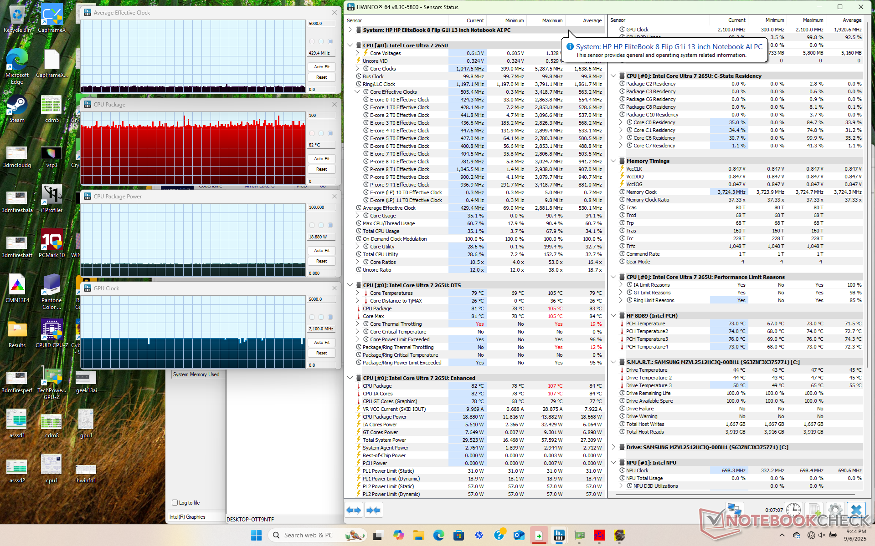Expand the Core Usage row

[x=357, y=216]
